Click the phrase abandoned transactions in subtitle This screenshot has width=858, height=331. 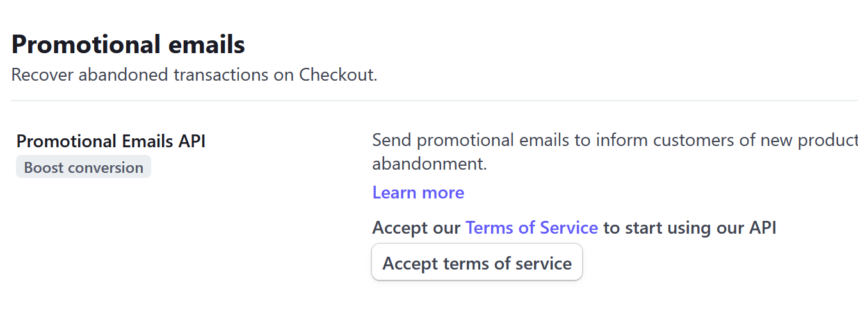(171, 75)
